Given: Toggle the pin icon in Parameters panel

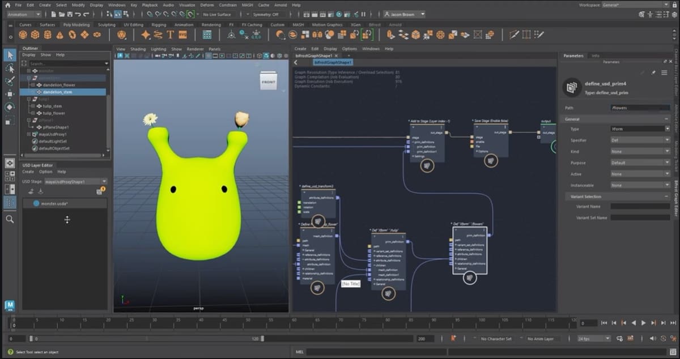Looking at the screenshot, I should 653,73.
